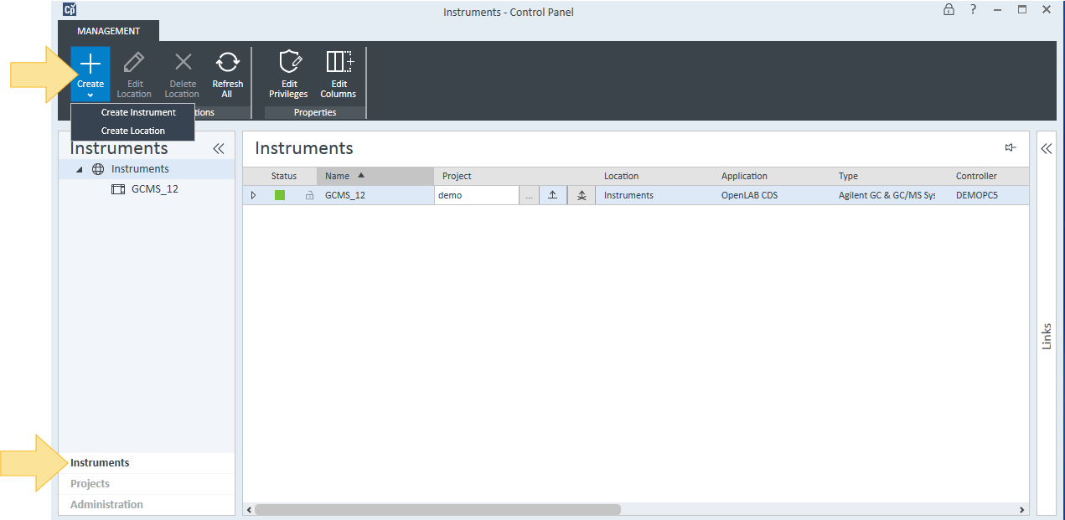Image resolution: width=1065 pixels, height=520 pixels.
Task: Click the green status square for GCMS_12
Action: point(280,195)
